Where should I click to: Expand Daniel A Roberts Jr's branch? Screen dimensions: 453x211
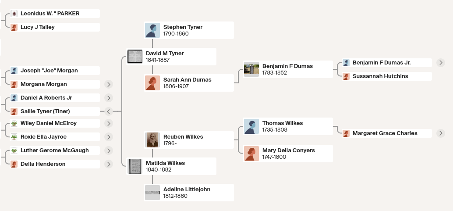108,98
